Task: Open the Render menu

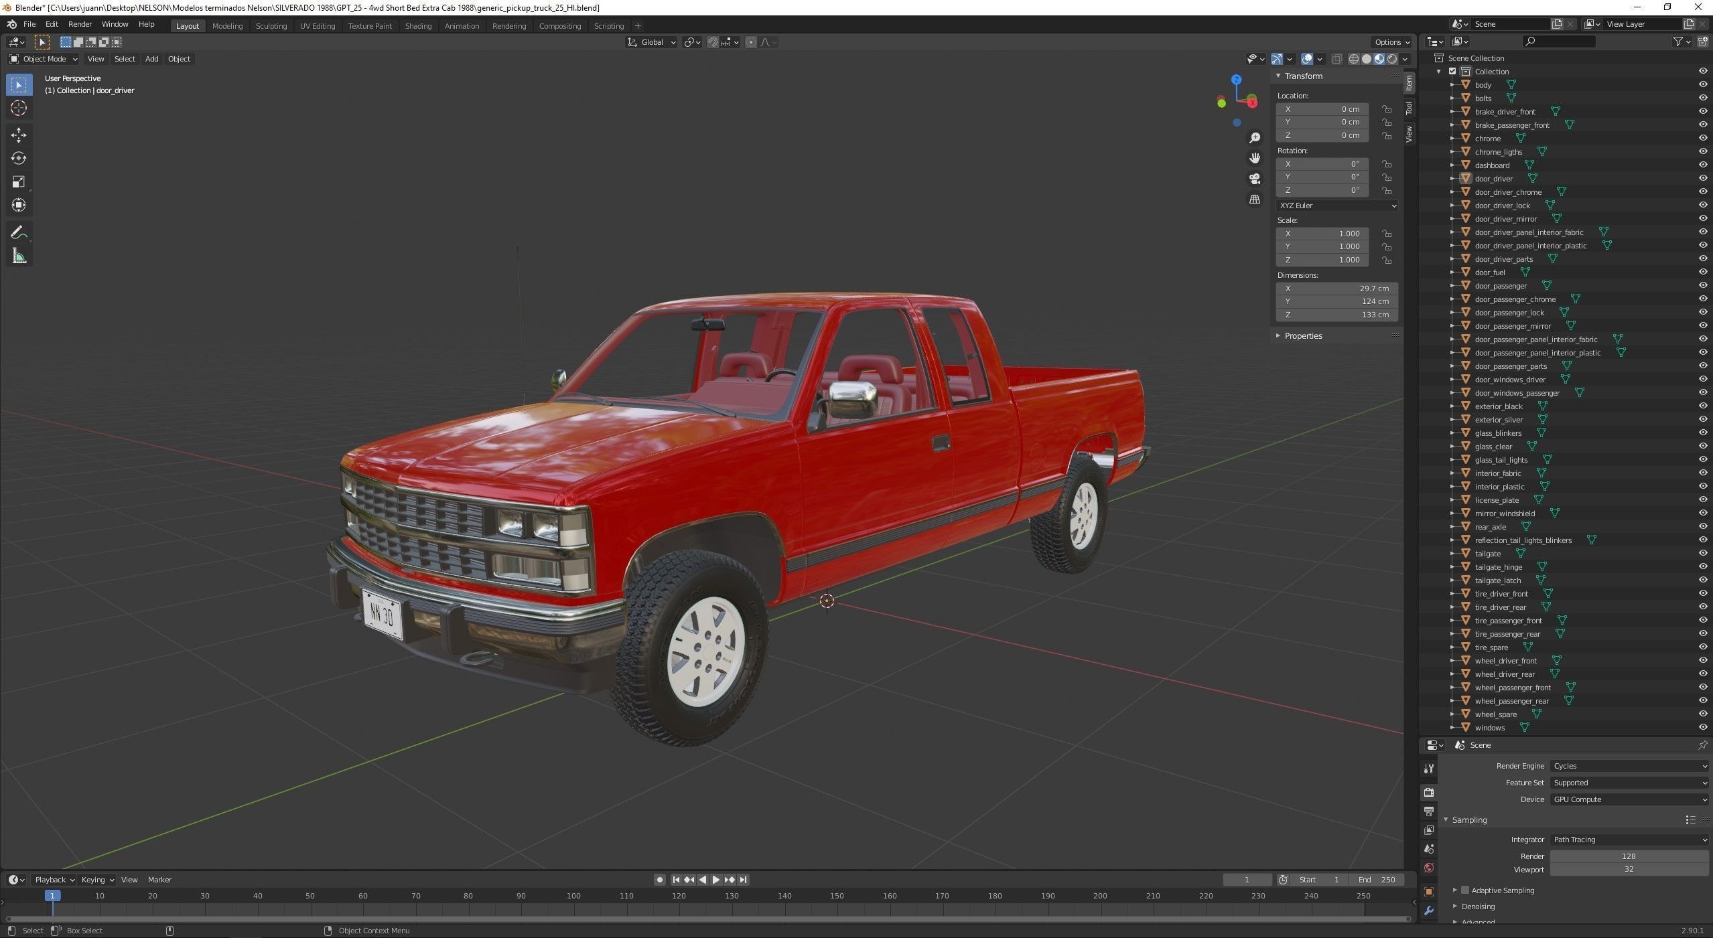Action: point(80,24)
